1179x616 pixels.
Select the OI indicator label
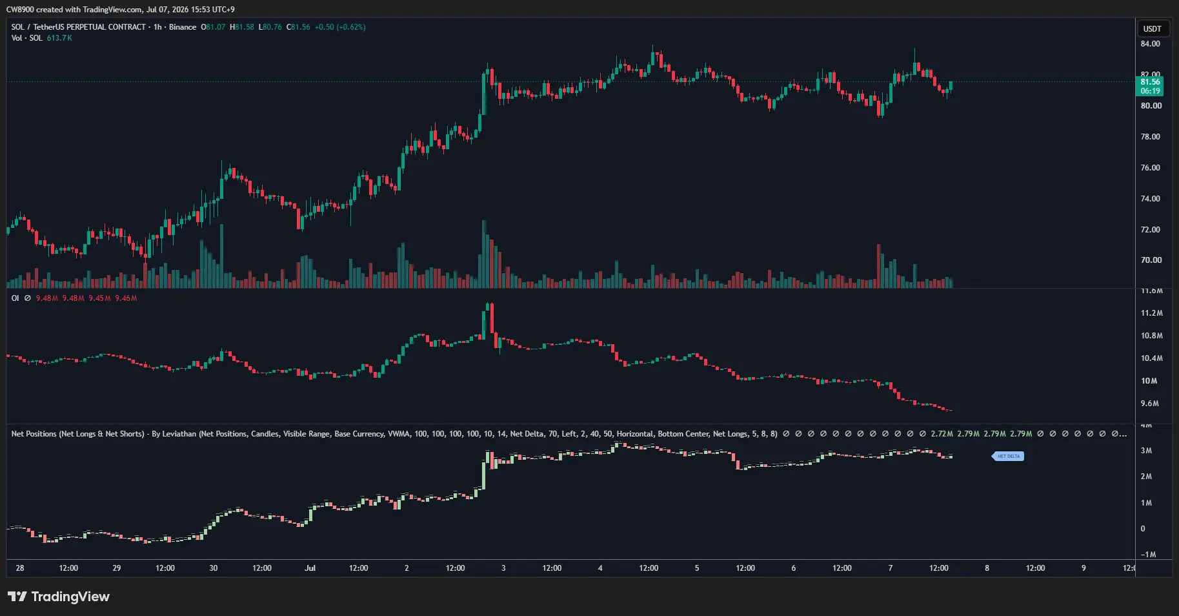pyautogui.click(x=15, y=298)
